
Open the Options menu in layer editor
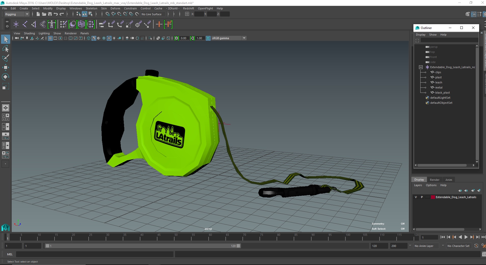tap(431, 185)
